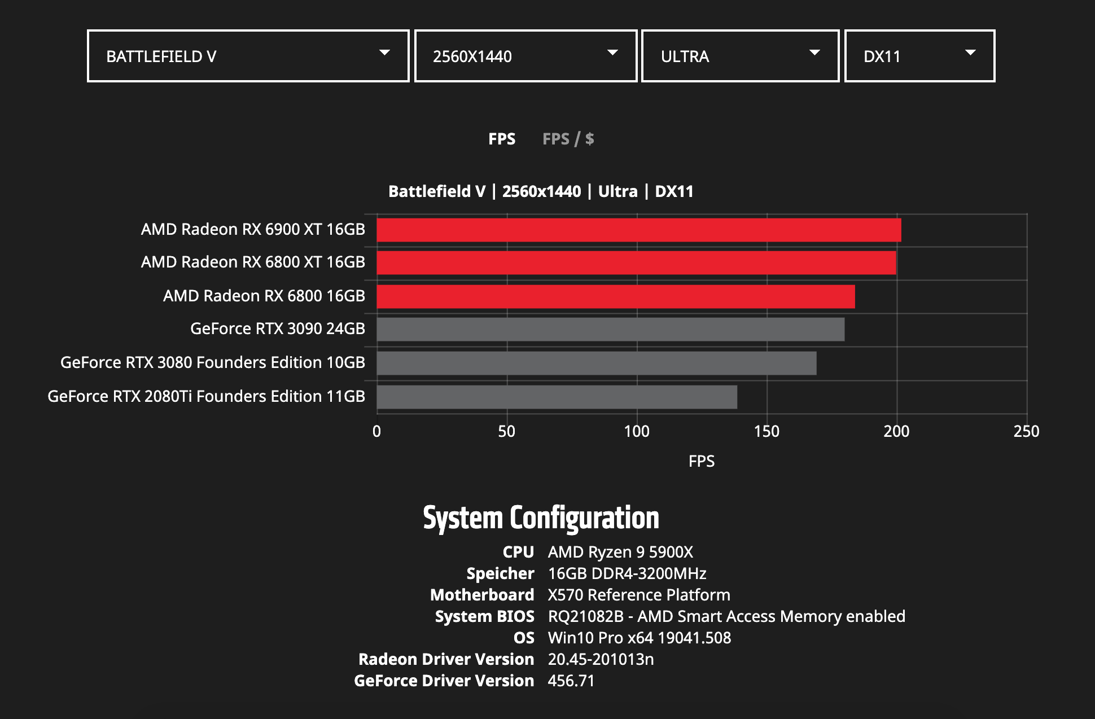Switch to the FPS / $ tab
Image resolution: width=1095 pixels, height=719 pixels.
pyautogui.click(x=568, y=139)
